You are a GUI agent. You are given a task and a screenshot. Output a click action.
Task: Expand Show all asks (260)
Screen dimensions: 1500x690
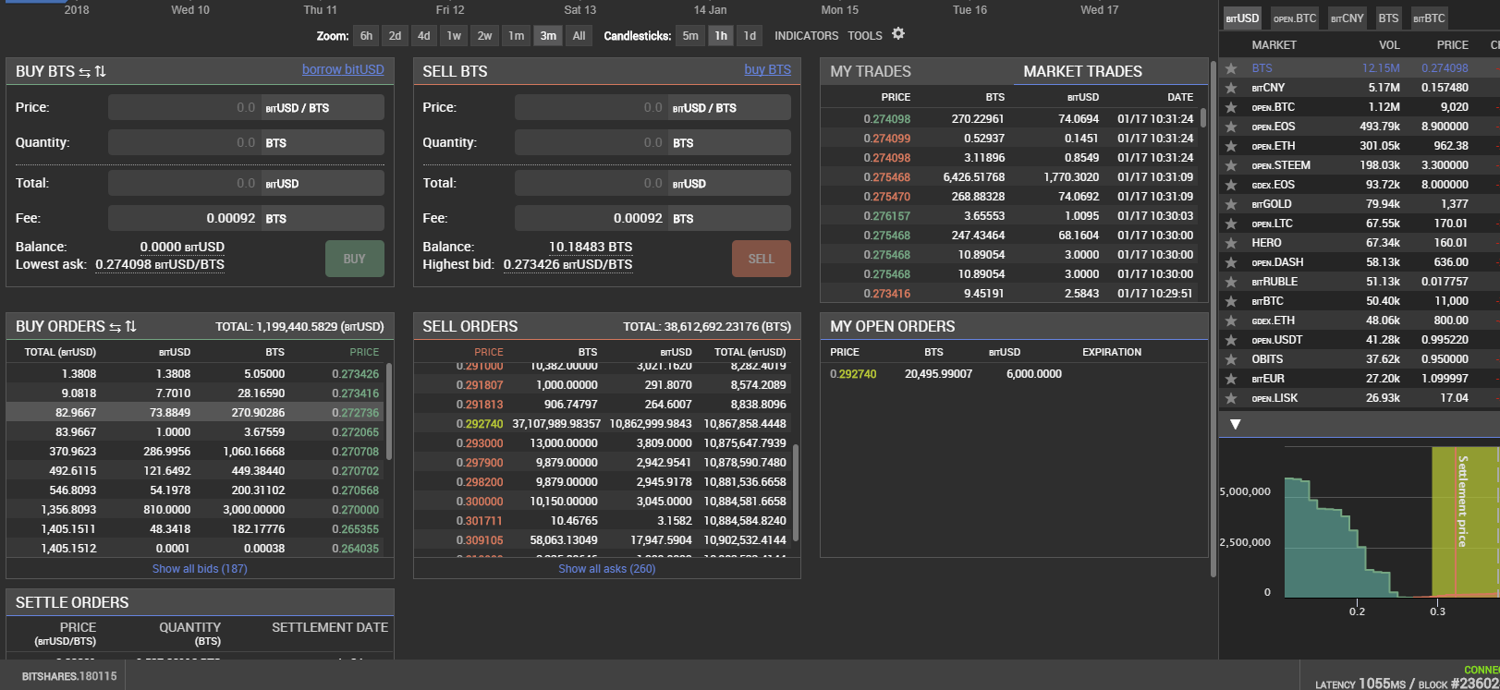coord(606,569)
